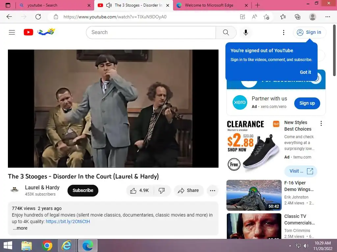Go to YouTube home via the logo
Viewport: 337px width, 252px height.
(x=28, y=32)
